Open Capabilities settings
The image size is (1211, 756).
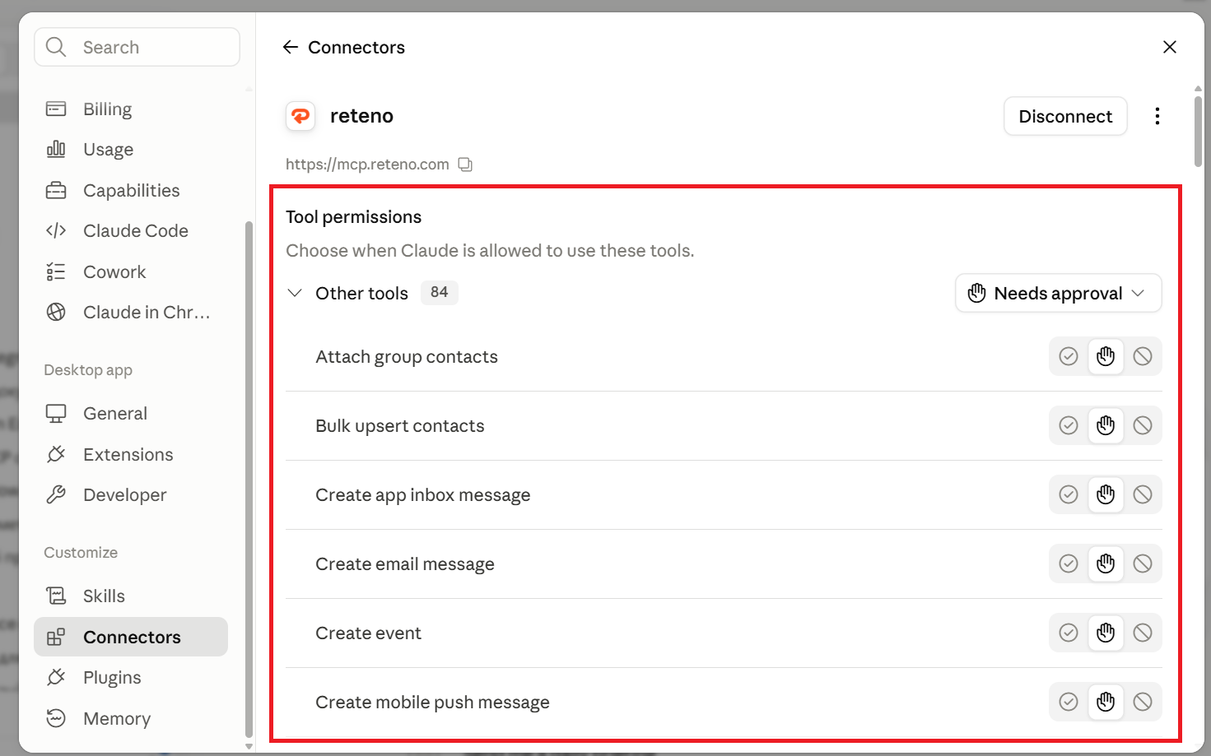[x=131, y=190]
